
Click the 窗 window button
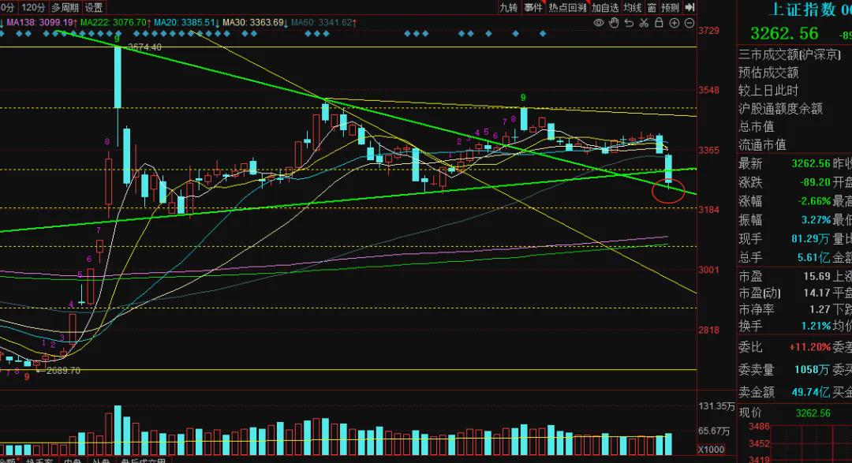[652, 7]
